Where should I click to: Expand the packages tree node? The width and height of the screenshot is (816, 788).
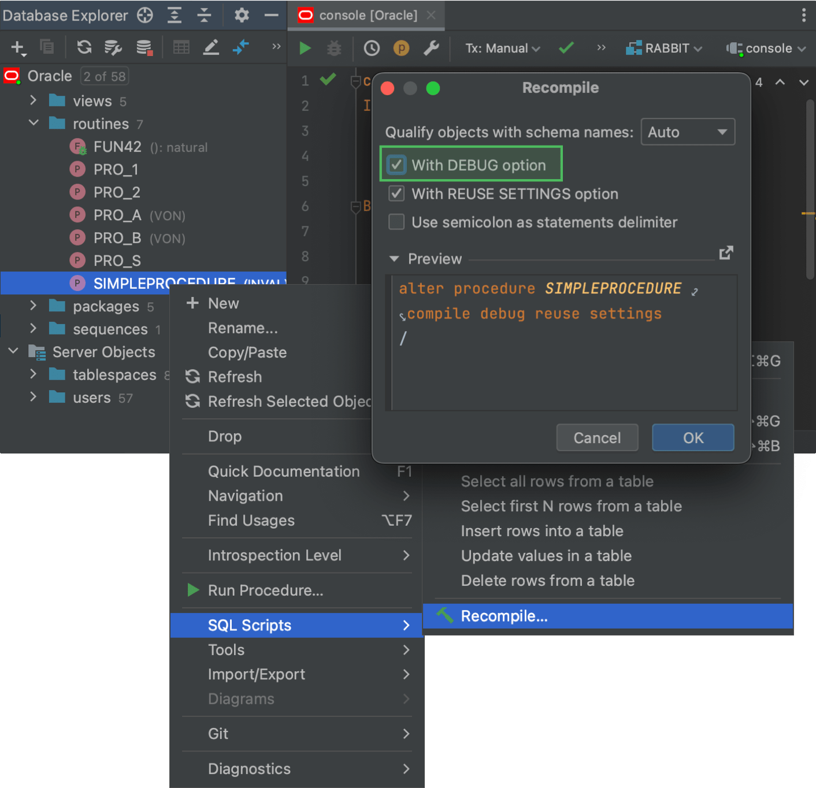pyautogui.click(x=33, y=306)
